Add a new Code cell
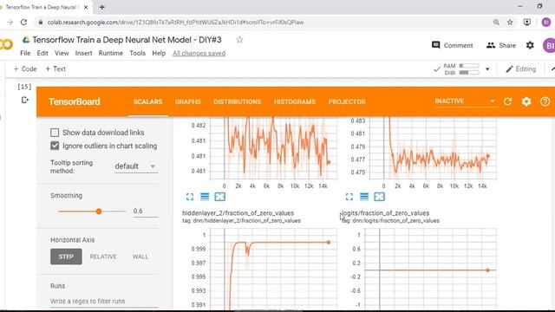This screenshot has width=555, height=312. [25, 69]
